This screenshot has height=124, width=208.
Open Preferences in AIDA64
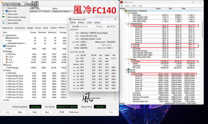point(74,112)
